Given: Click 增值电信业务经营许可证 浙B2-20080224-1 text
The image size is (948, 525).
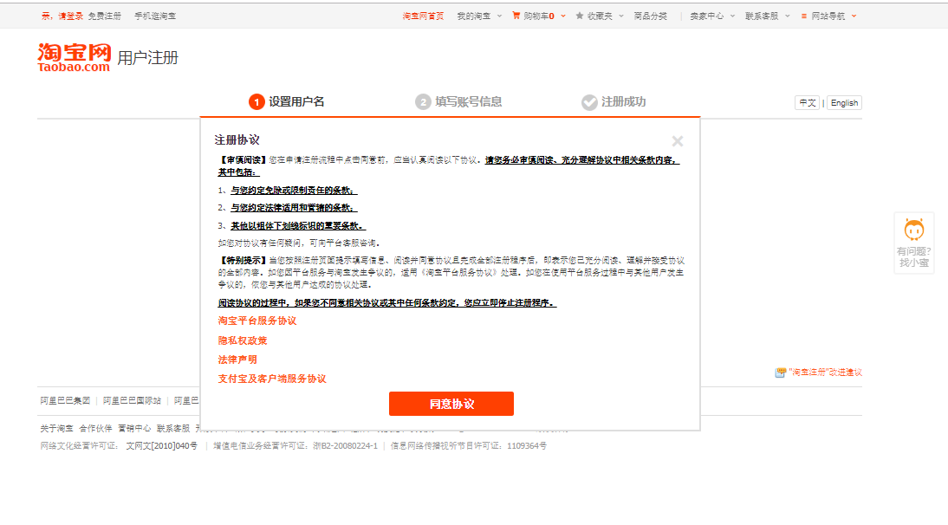Looking at the screenshot, I should [295, 446].
